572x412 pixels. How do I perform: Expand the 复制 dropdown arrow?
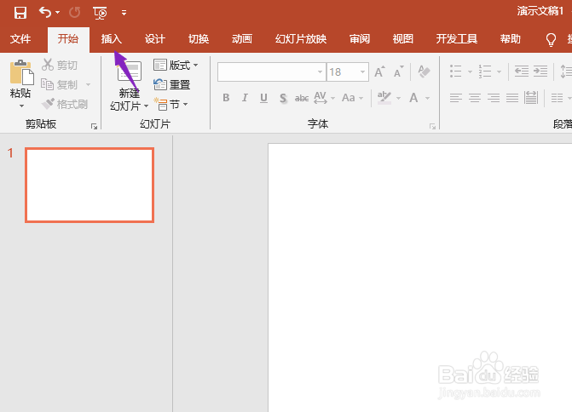pyautogui.click(x=88, y=85)
